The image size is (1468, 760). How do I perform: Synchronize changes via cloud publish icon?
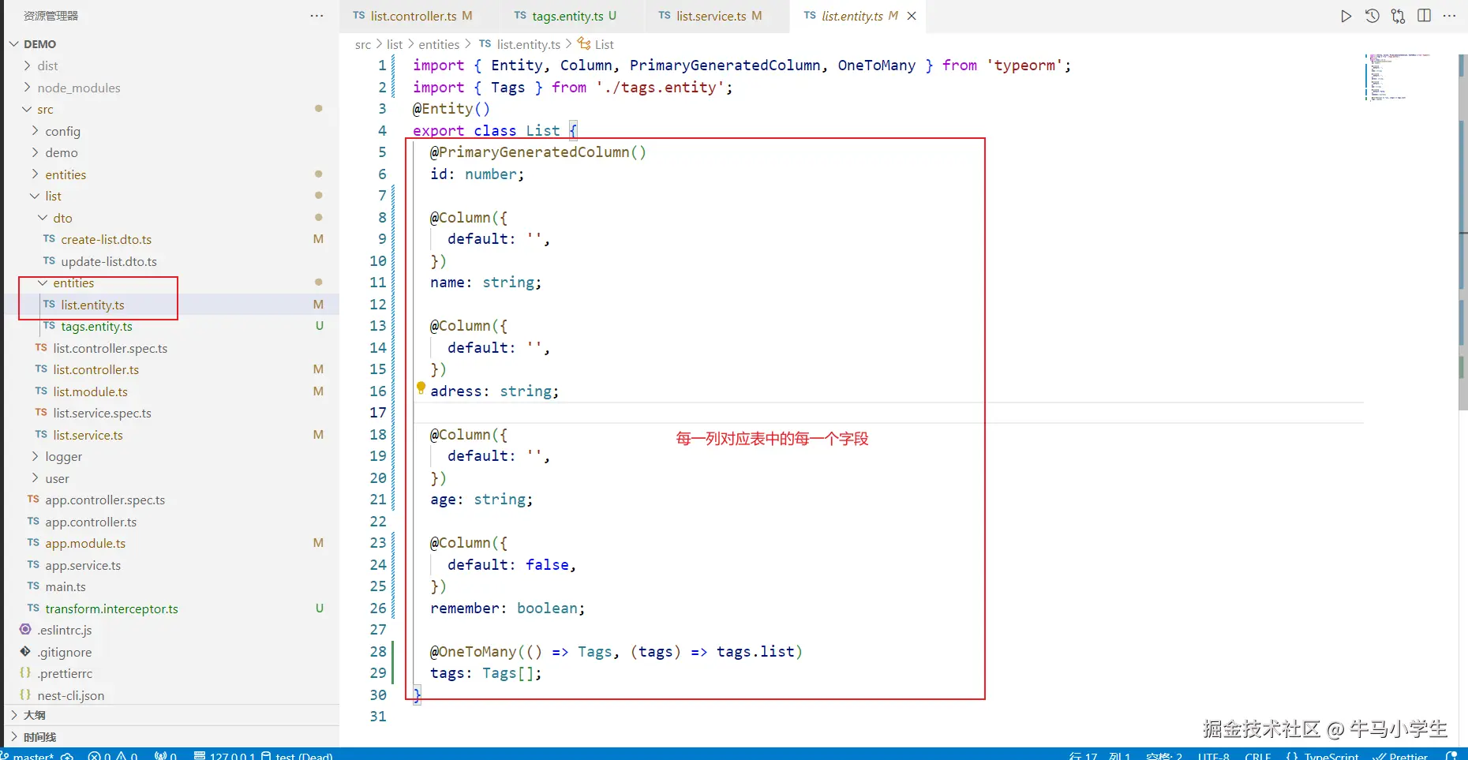67,755
